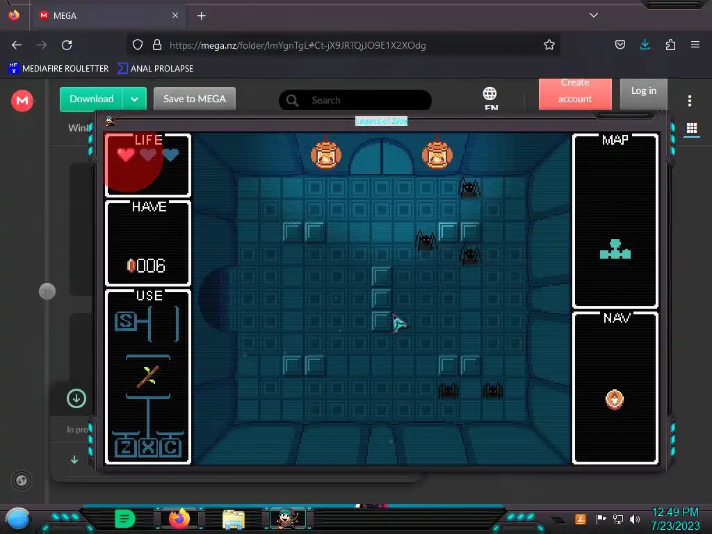Click Save to MEGA button

(x=195, y=99)
